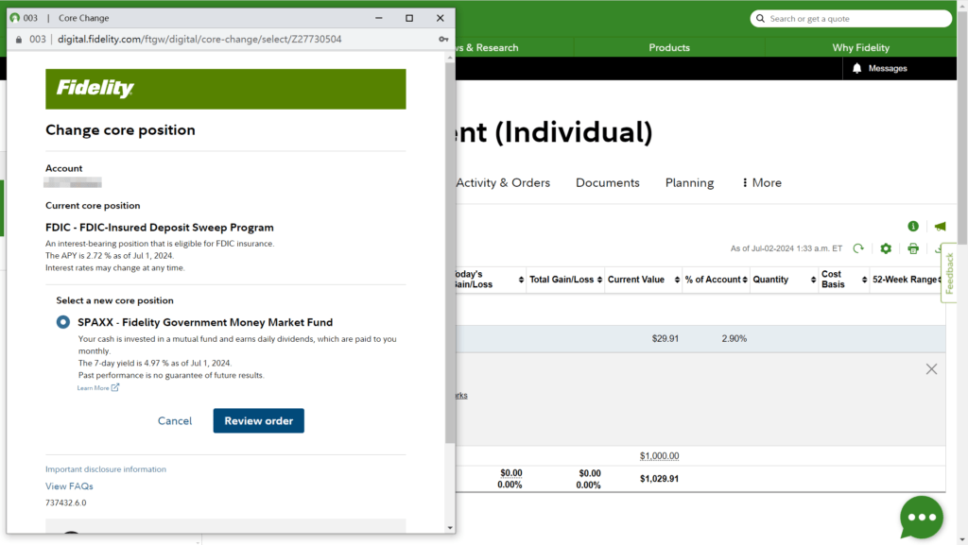Refresh positions with the refresh icon
This screenshot has width=968, height=545.
(858, 248)
